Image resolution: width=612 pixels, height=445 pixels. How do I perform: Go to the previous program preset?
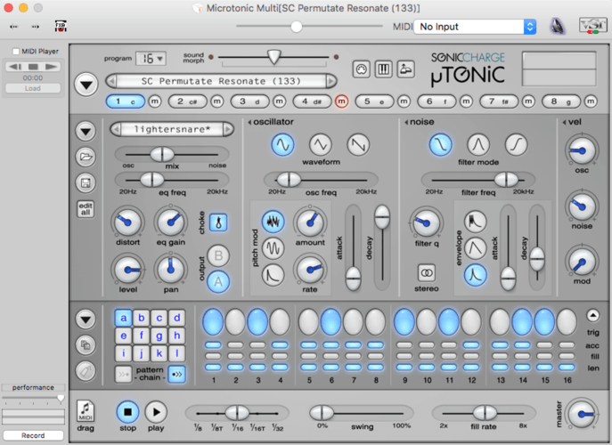[x=111, y=81]
